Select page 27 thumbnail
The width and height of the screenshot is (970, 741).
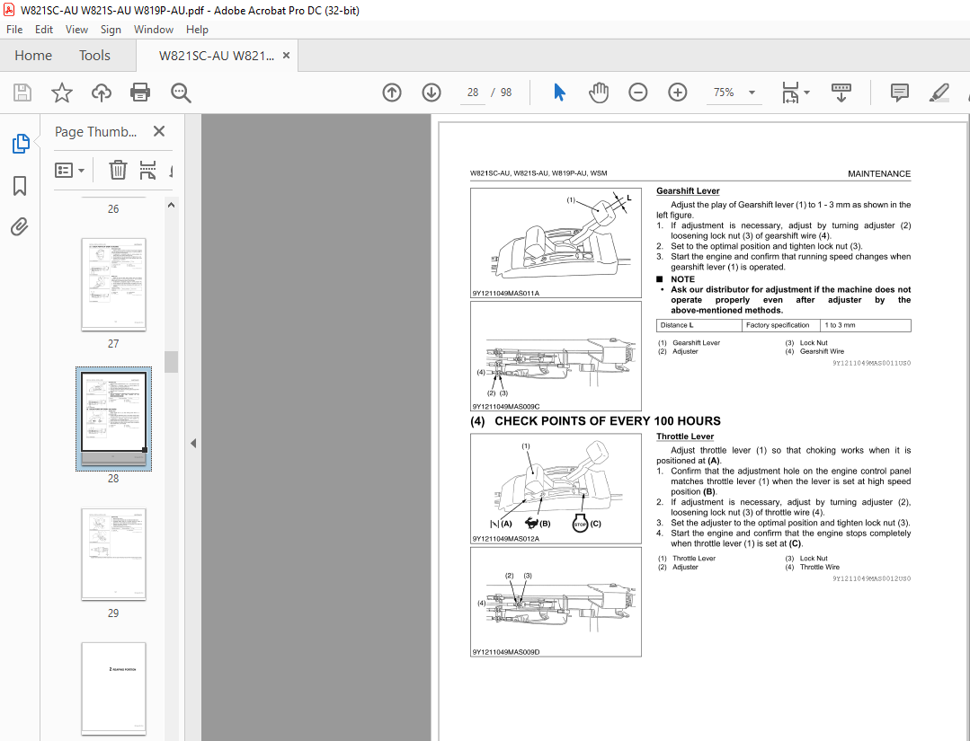[114, 285]
